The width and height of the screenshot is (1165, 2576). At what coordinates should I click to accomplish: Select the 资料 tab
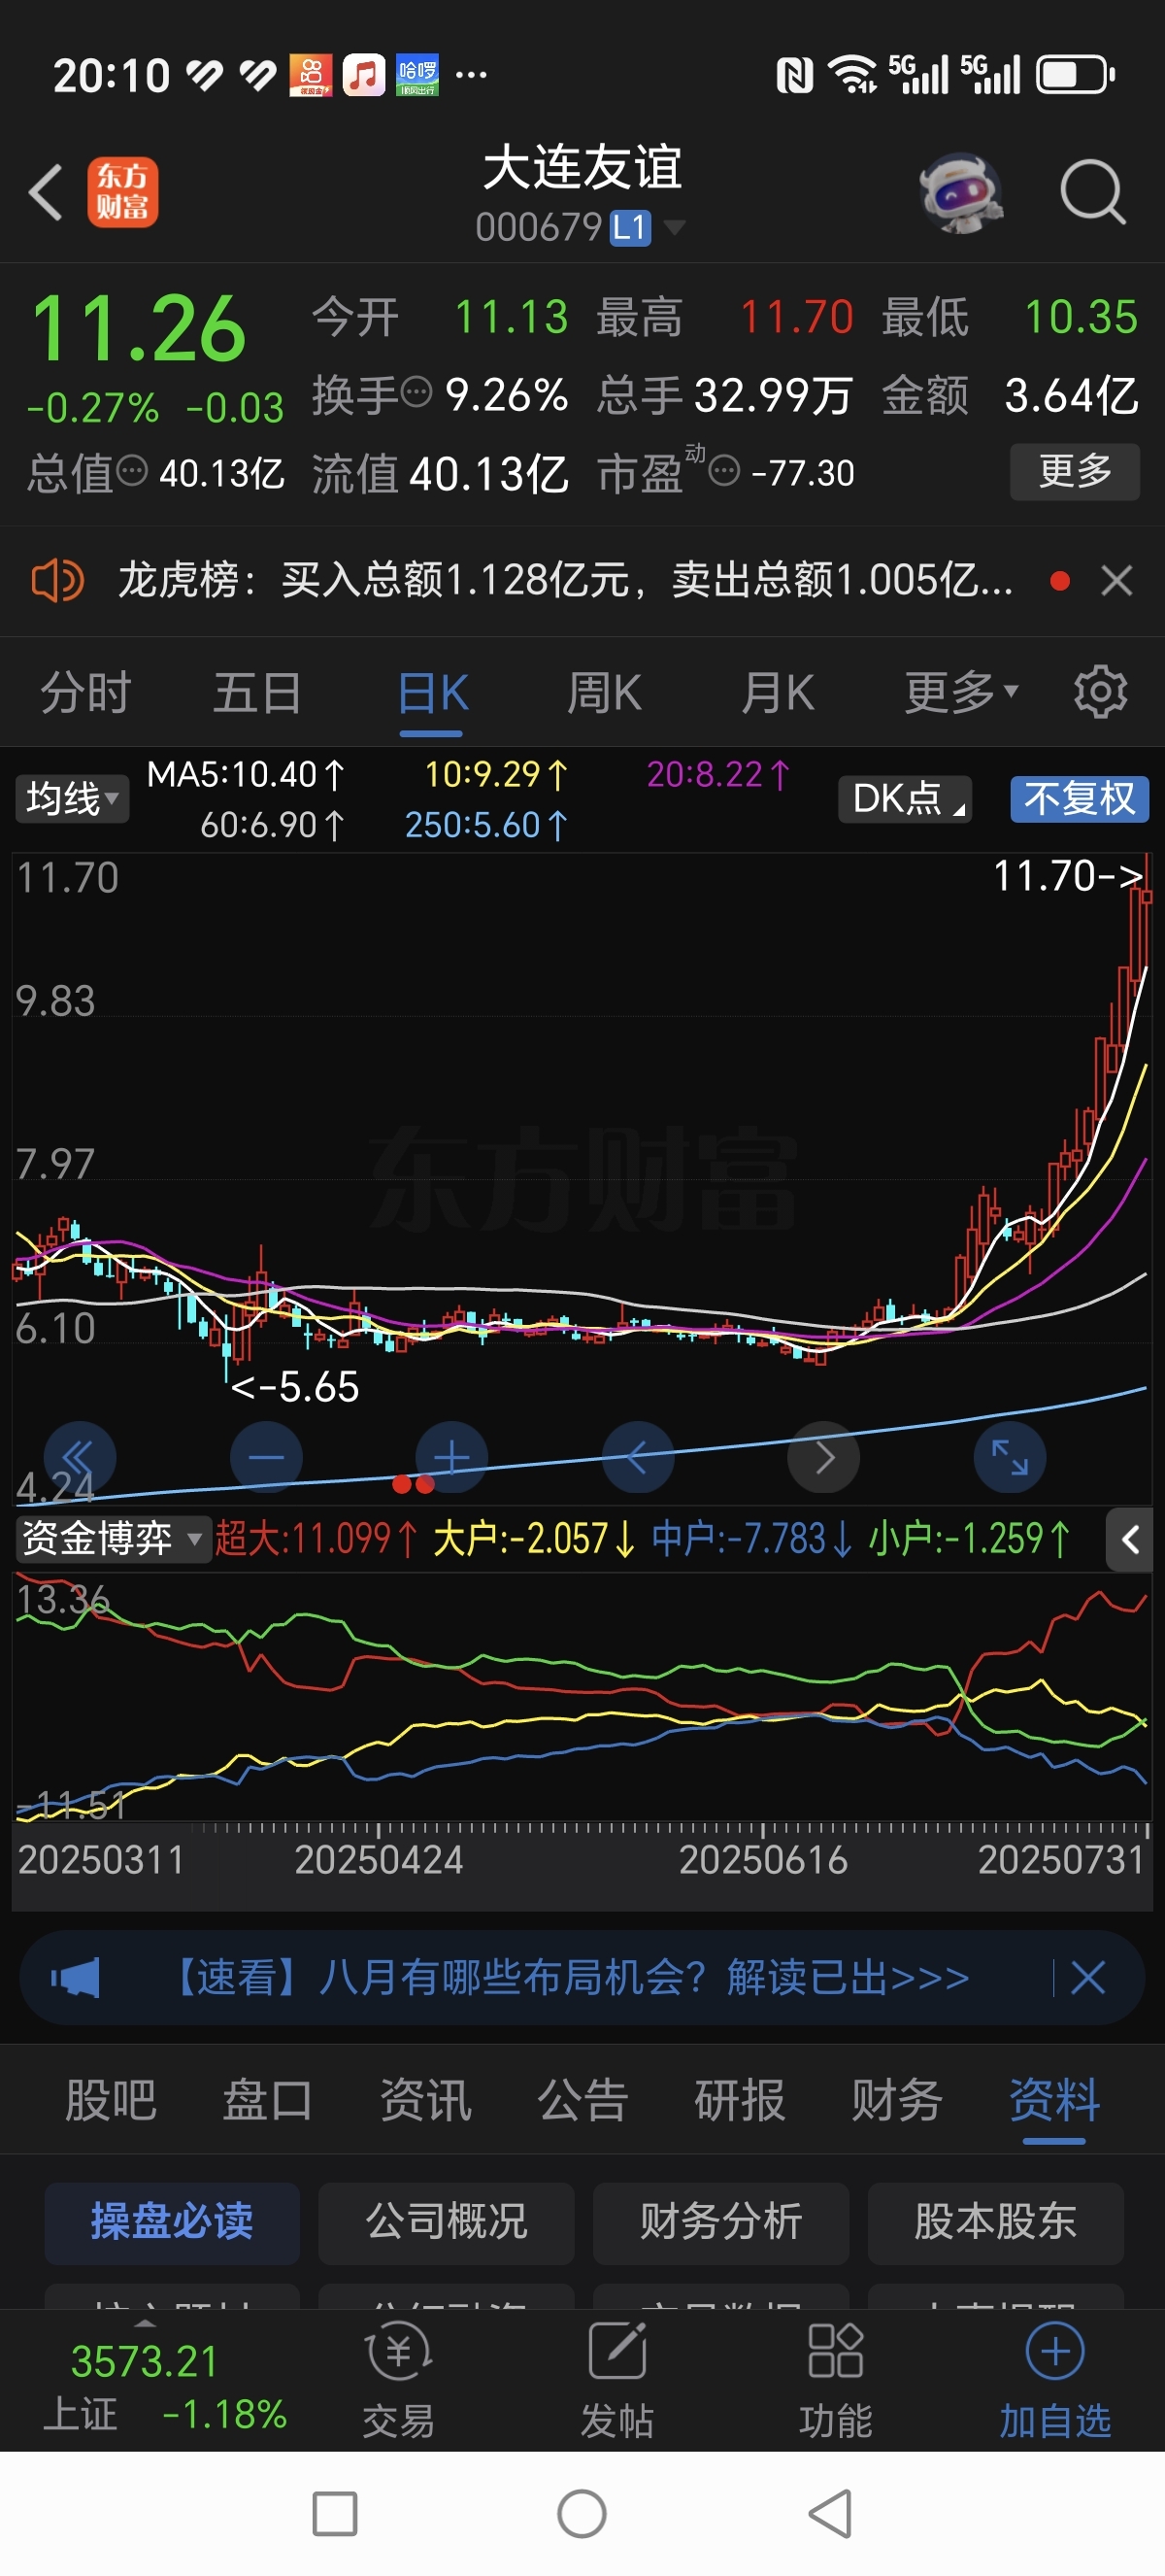1054,2099
